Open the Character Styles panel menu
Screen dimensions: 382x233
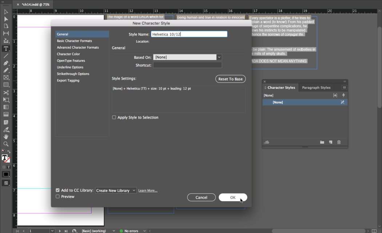point(344,88)
